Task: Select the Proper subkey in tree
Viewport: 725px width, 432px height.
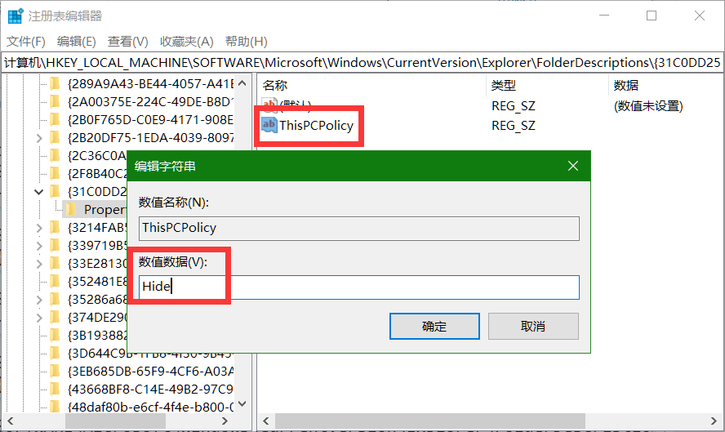Action: 105,210
